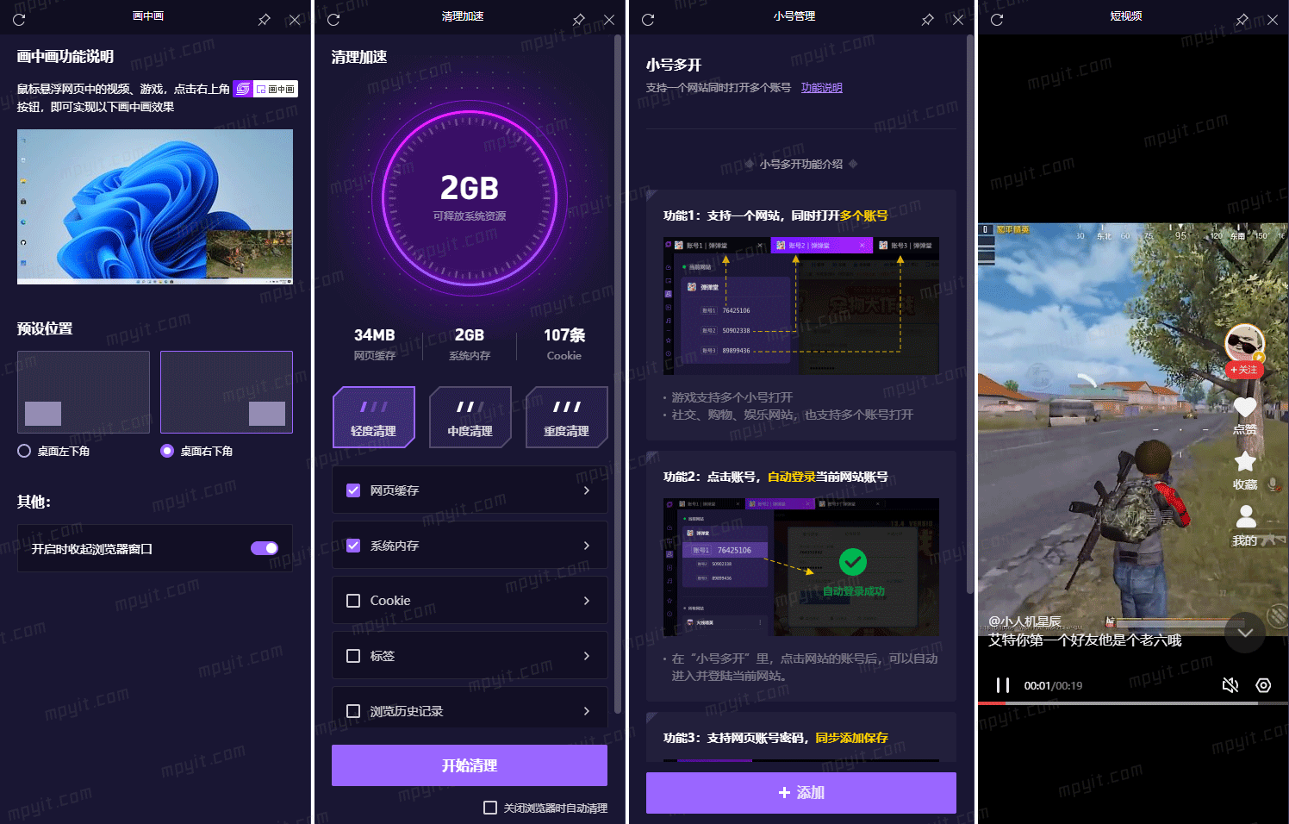
Task: Click the 添加 account button
Action: pyautogui.click(x=801, y=793)
